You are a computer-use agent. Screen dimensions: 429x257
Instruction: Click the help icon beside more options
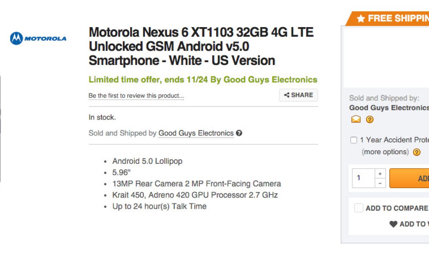pos(416,152)
